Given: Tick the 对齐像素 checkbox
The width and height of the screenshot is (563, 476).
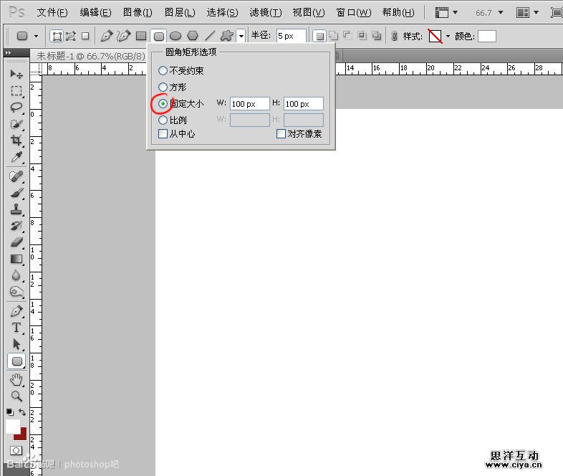Looking at the screenshot, I should click(x=281, y=134).
